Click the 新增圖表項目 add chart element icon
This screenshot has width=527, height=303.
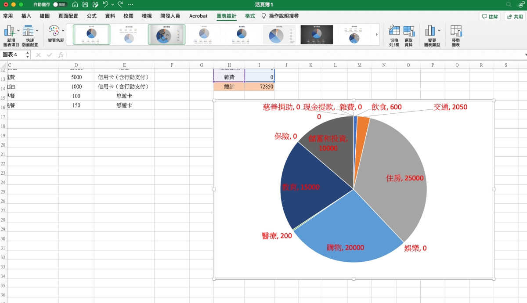tap(10, 31)
